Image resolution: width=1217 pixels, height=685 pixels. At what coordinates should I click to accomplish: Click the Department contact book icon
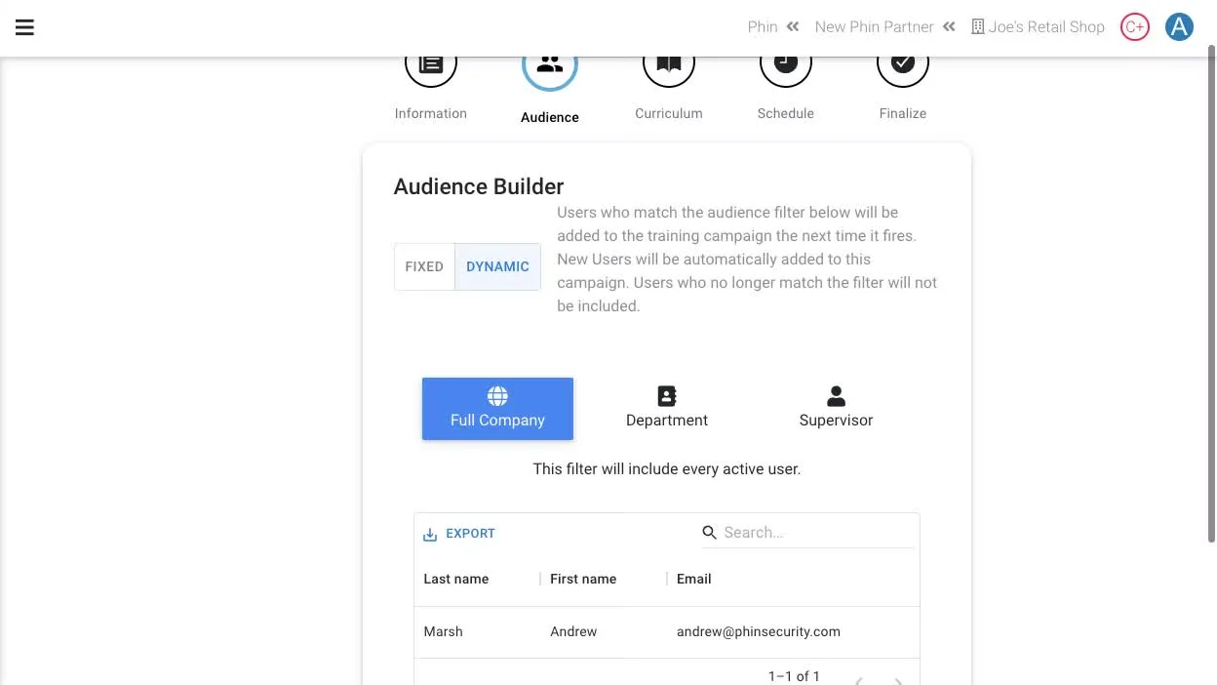(x=667, y=396)
